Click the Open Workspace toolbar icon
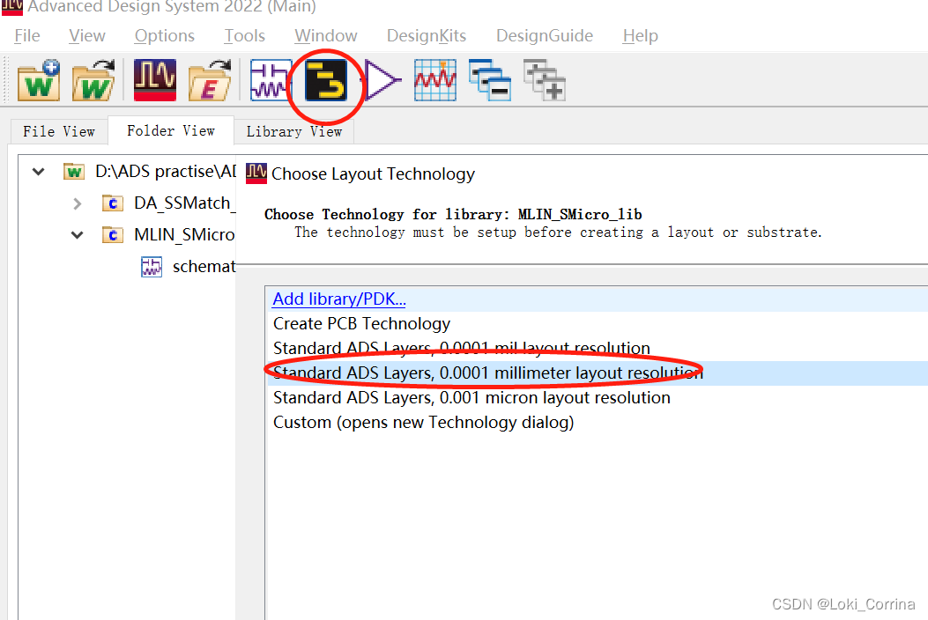 point(93,80)
